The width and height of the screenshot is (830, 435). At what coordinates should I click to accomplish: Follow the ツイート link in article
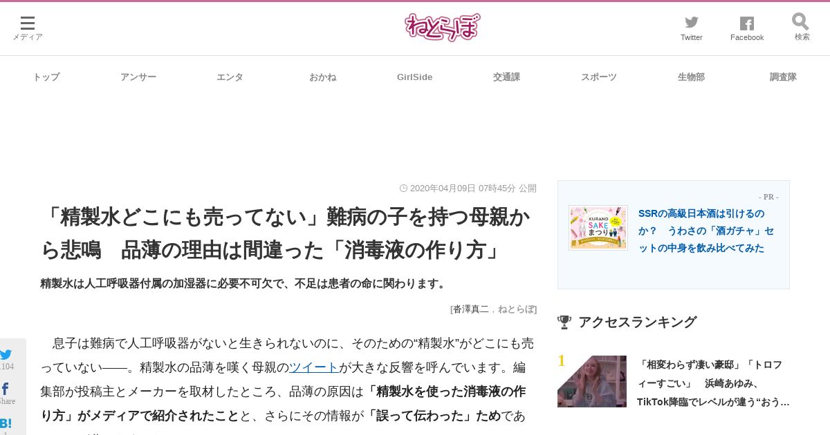pos(314,367)
